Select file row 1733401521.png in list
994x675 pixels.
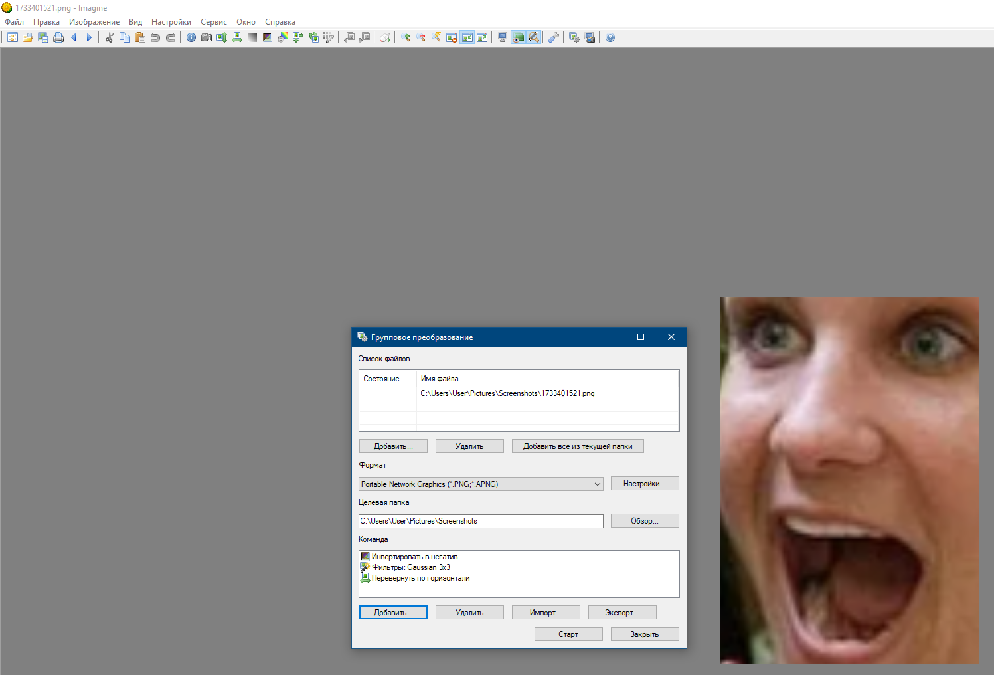click(x=519, y=393)
